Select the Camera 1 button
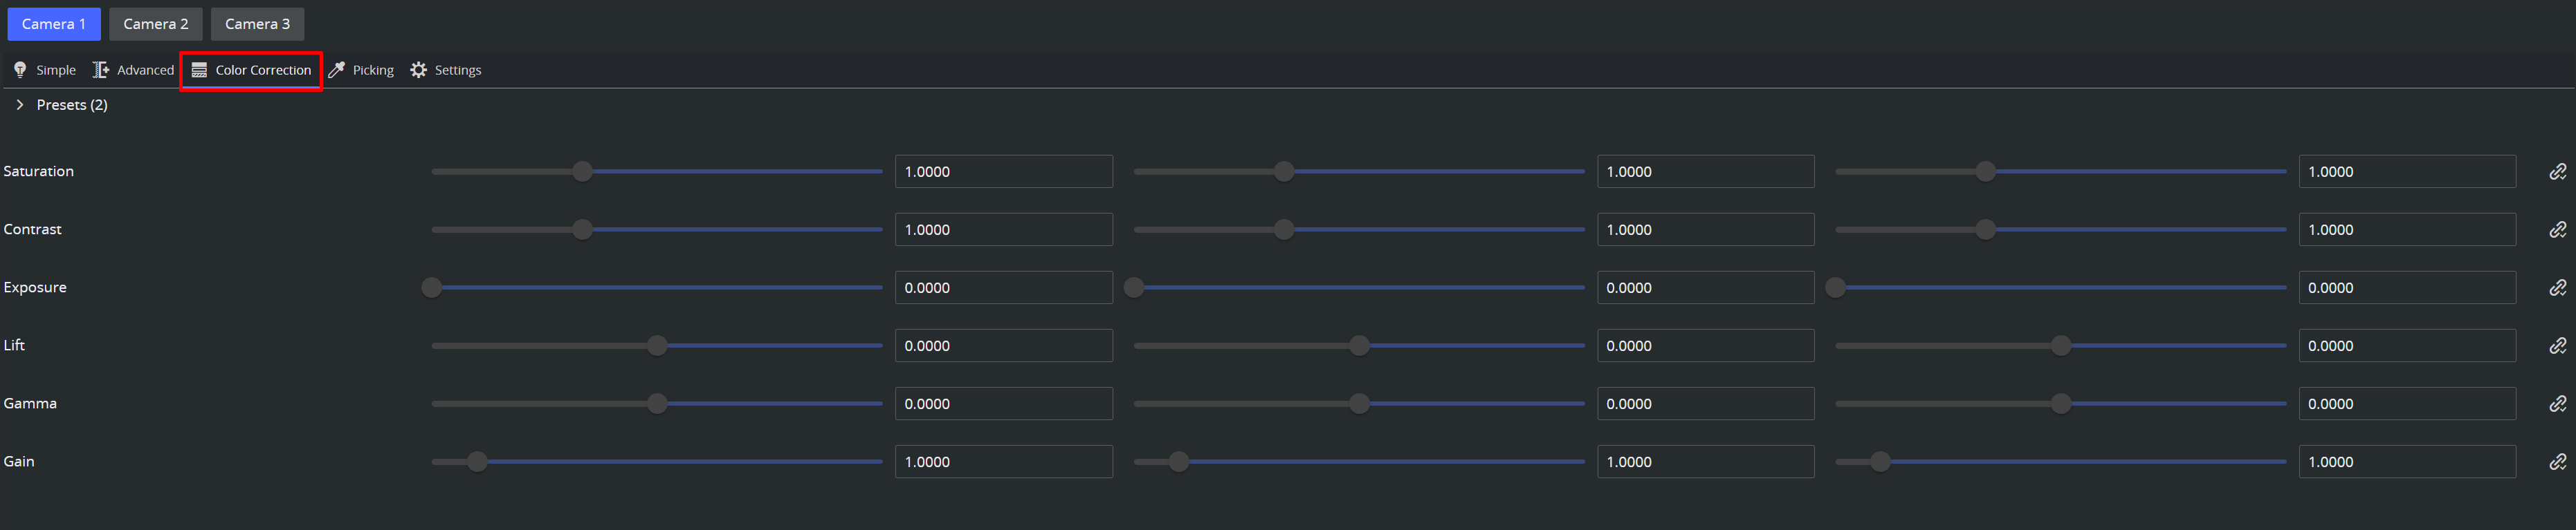Screen dimensions: 2576x530 [54, 24]
